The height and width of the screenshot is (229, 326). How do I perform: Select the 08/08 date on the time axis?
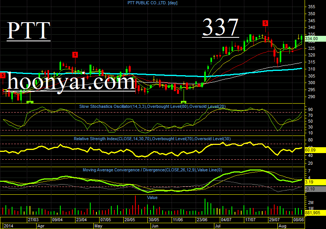298,220
